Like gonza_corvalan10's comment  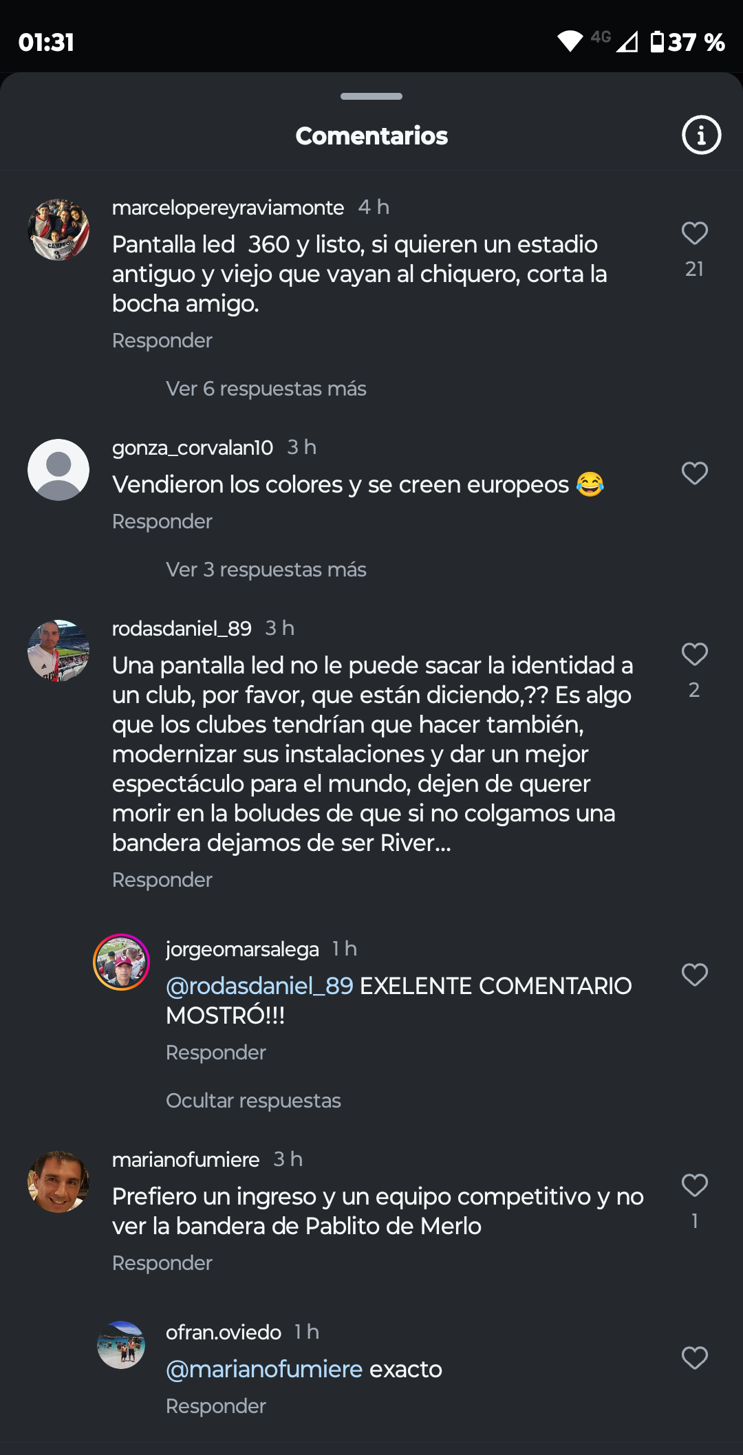coord(694,473)
